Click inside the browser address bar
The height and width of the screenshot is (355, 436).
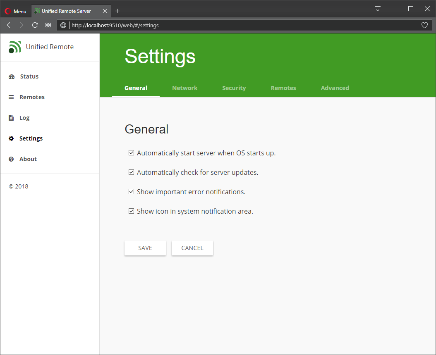pyautogui.click(x=207, y=25)
